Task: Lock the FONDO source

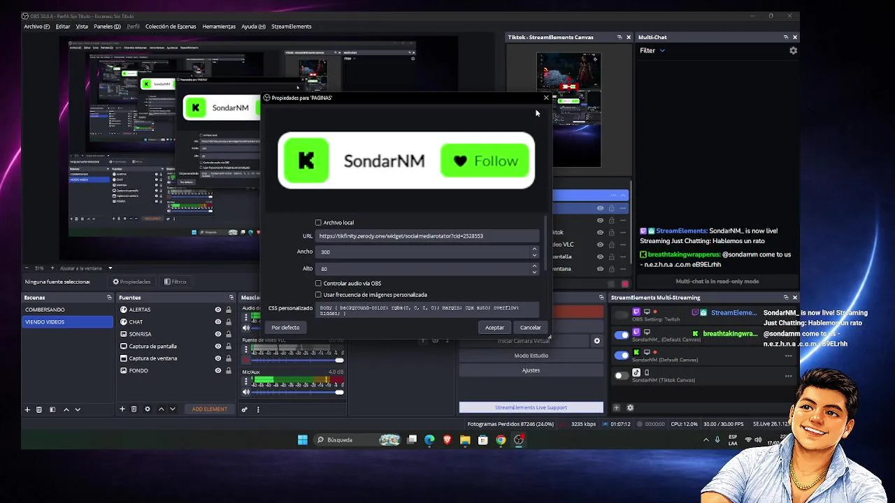Action: 229,370
